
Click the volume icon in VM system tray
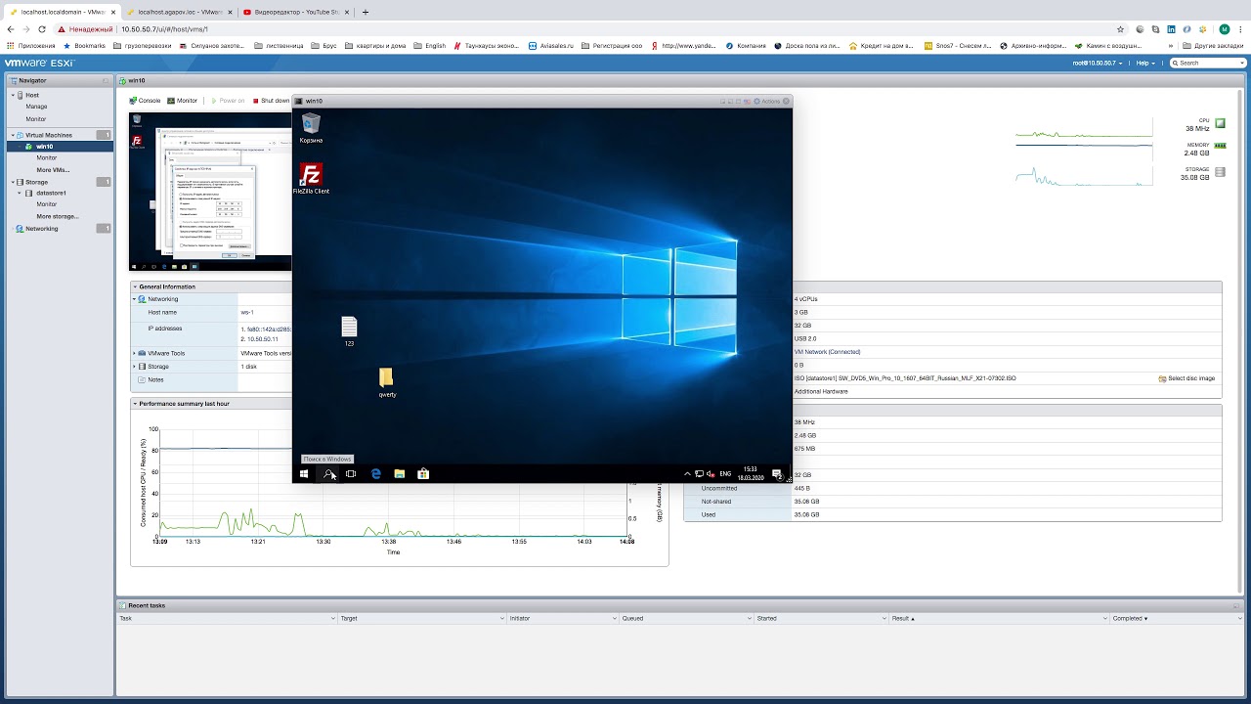711,474
